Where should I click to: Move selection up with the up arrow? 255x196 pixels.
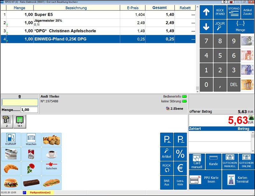tap(206, 12)
